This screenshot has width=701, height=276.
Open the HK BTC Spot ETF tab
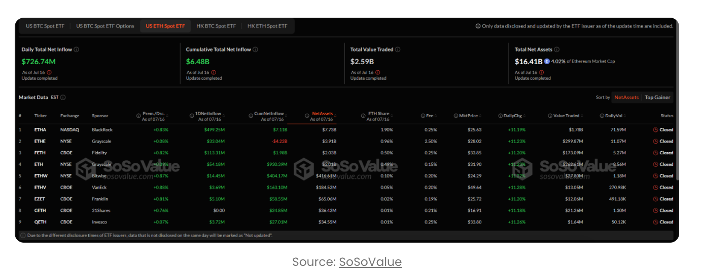(216, 26)
